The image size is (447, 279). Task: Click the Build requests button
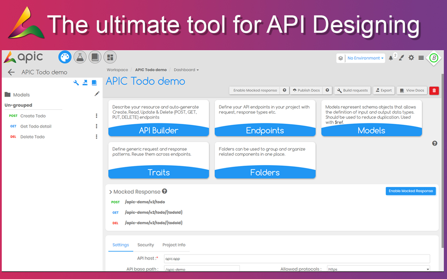pyautogui.click(x=352, y=90)
